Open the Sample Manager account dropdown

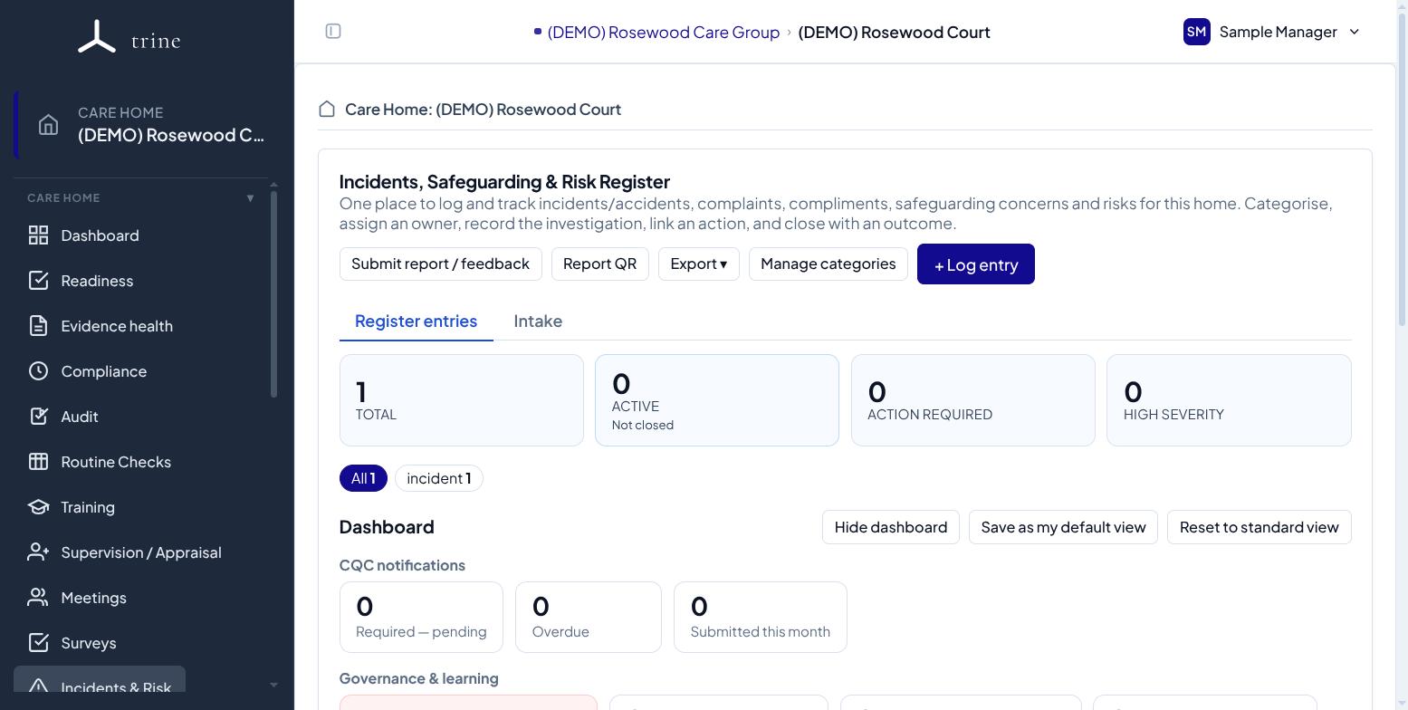coord(1271,32)
